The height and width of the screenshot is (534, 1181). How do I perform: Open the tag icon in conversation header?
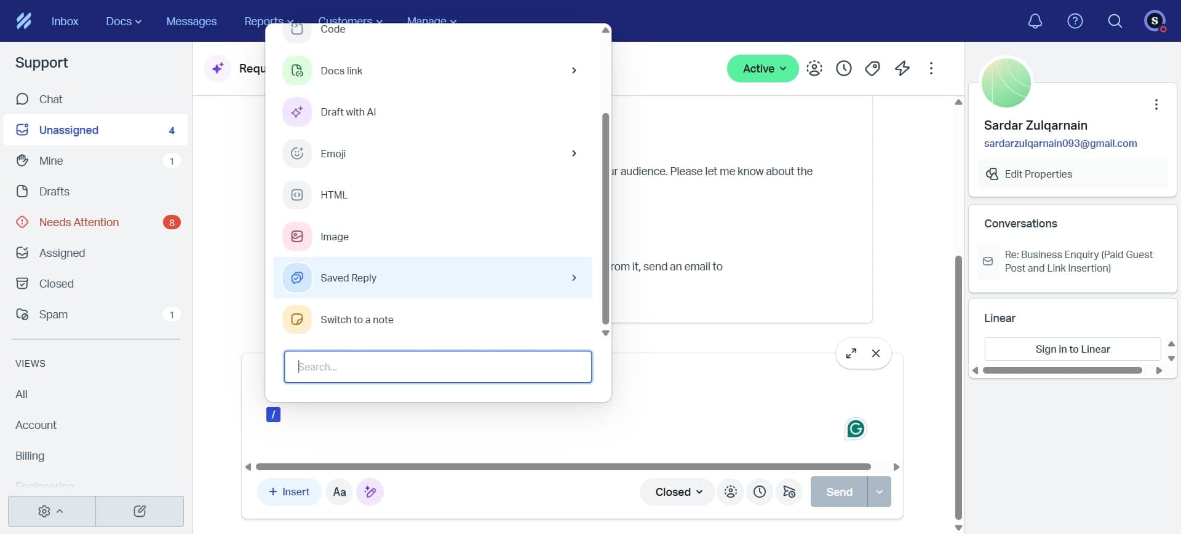(872, 68)
